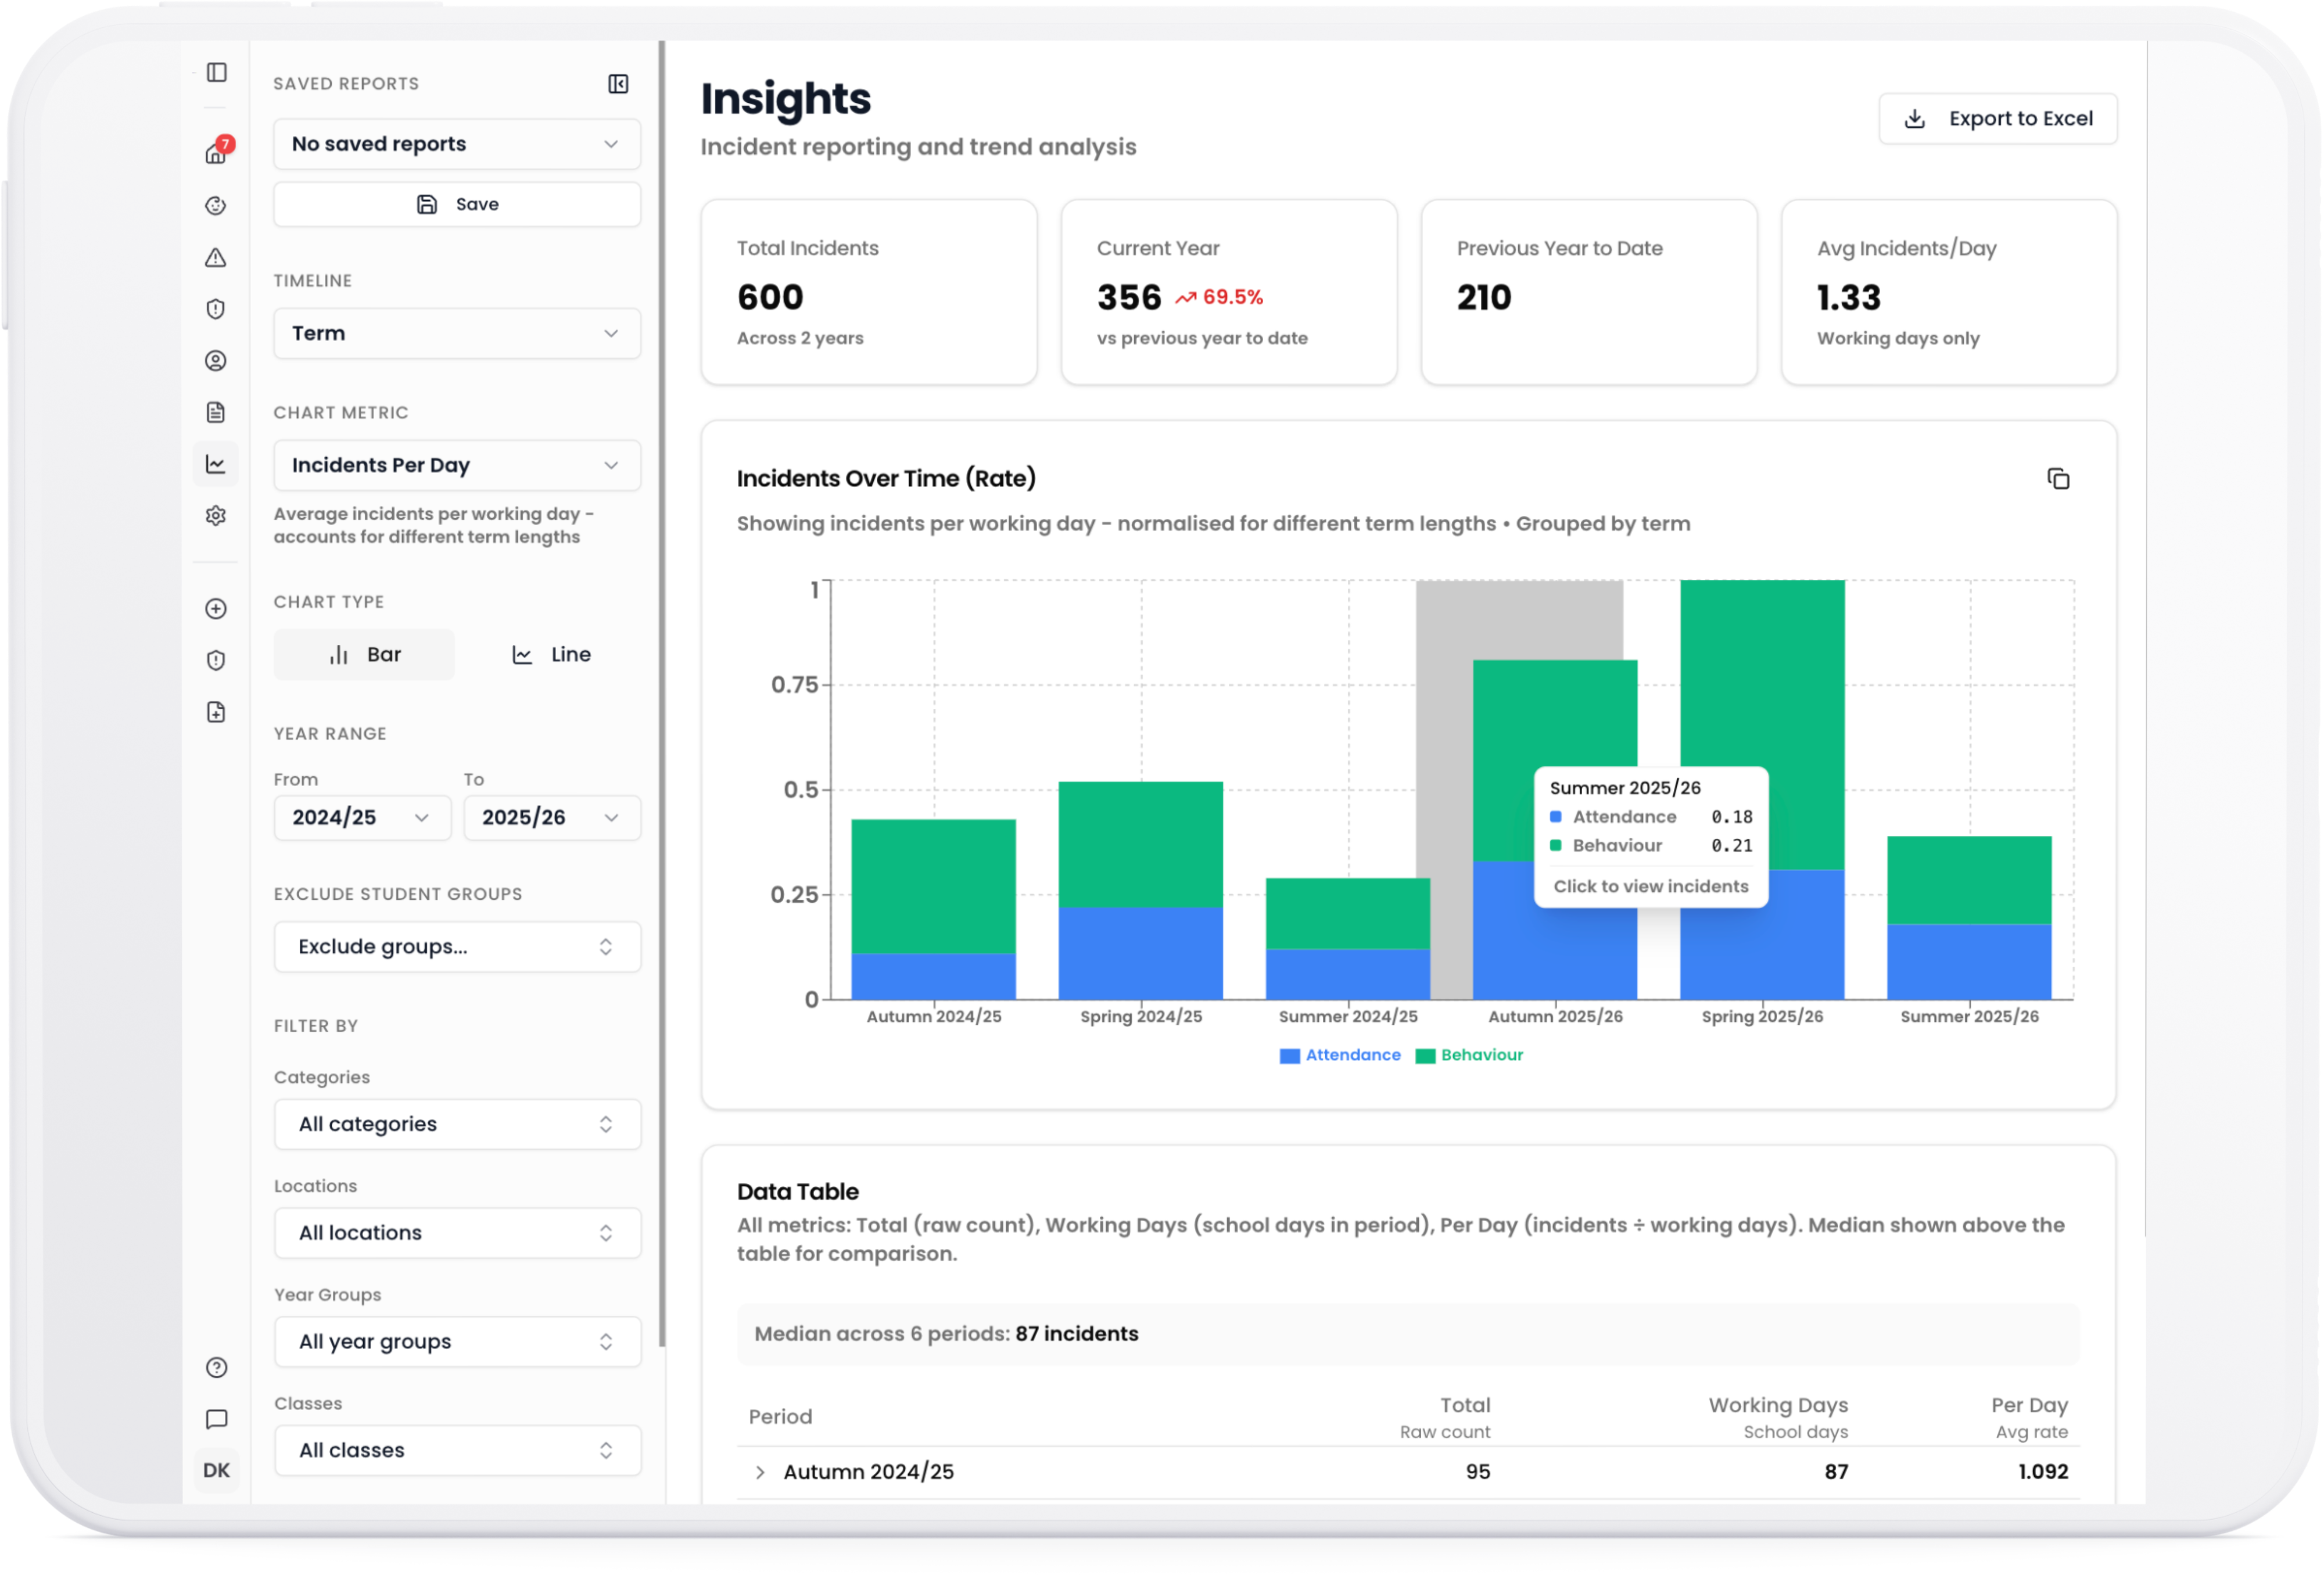Open the Exclude groups selector
The width and height of the screenshot is (2324, 1575).
(457, 947)
